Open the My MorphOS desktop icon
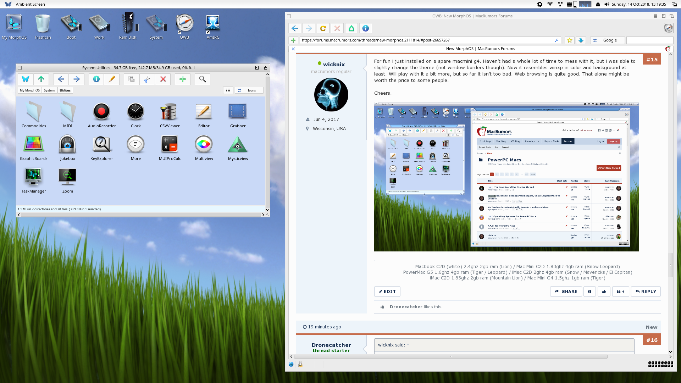This screenshot has width=681, height=383. click(x=14, y=27)
